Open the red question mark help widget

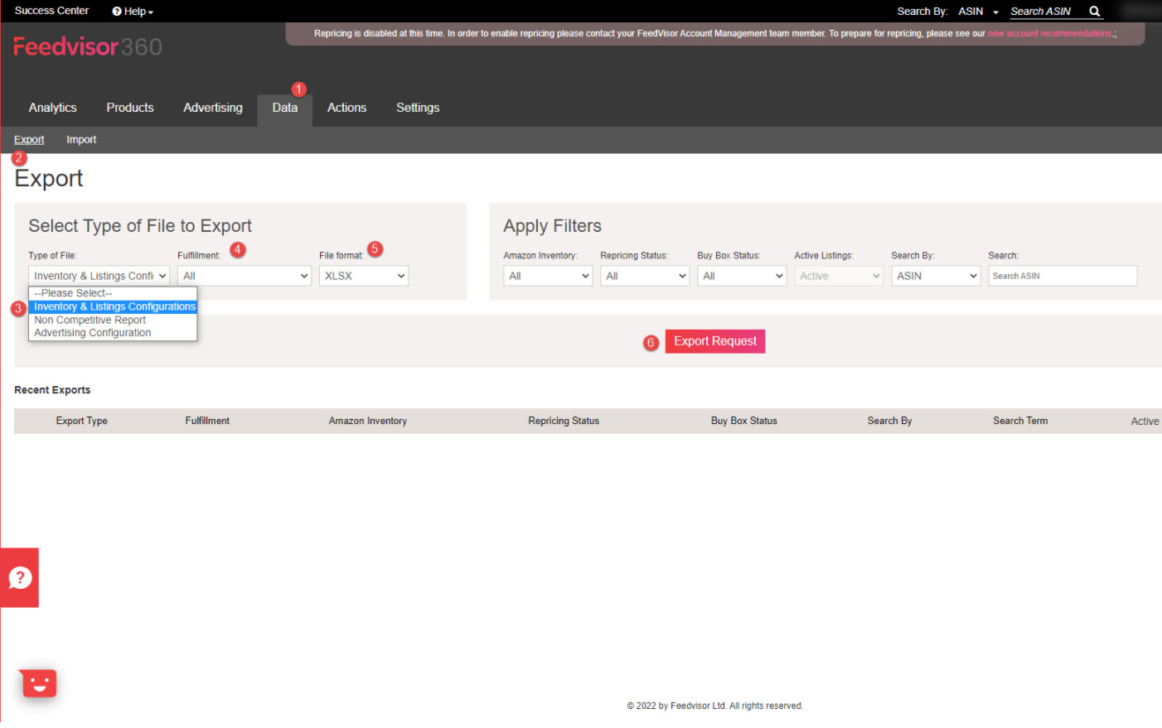tap(20, 577)
